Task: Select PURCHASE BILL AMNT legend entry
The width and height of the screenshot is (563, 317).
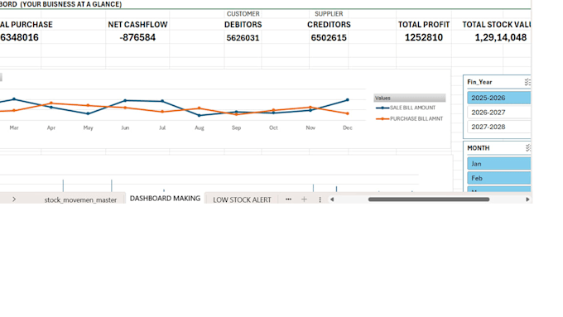Action: point(409,119)
